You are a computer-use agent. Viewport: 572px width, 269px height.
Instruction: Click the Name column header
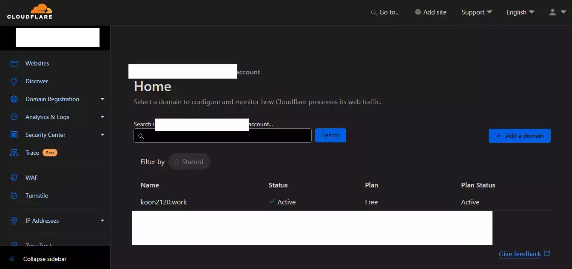(x=150, y=185)
